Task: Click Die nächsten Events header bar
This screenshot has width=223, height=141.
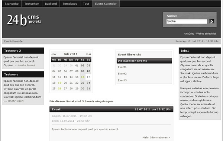Action: point(144,61)
